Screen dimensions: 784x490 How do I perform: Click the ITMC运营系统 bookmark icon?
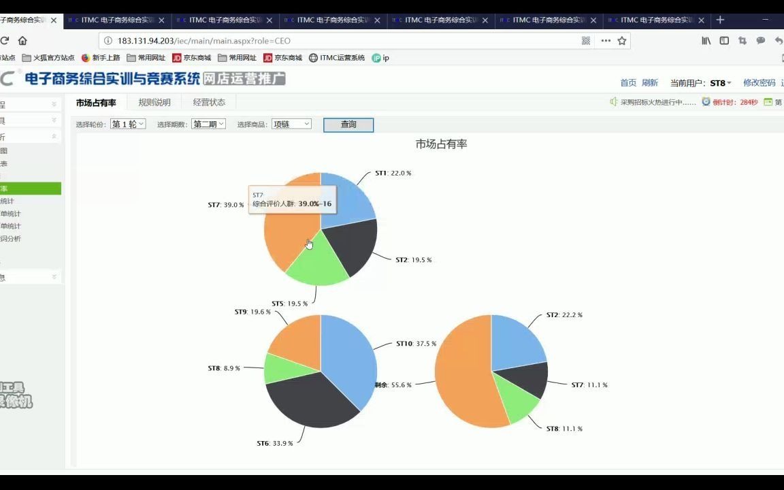[x=312, y=58]
